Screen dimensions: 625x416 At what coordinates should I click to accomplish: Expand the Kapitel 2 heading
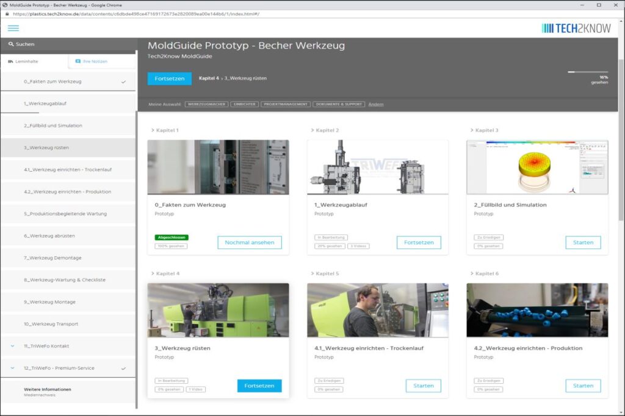pos(325,130)
